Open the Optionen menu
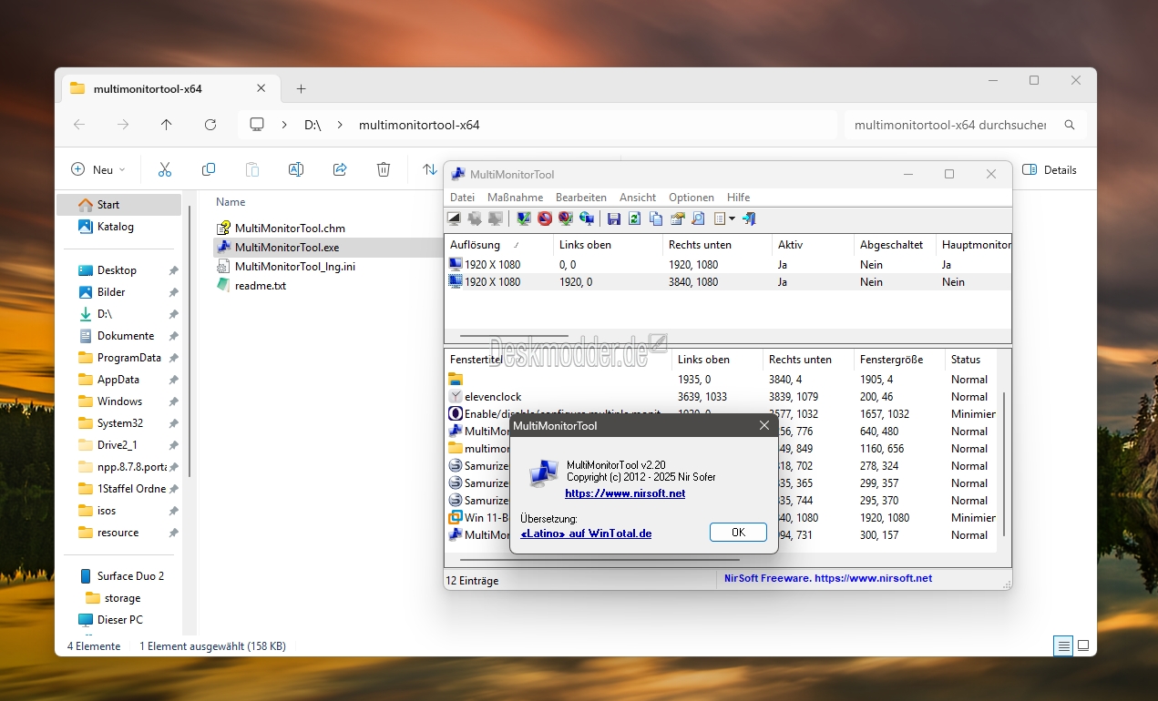This screenshot has width=1158, height=701. tap(691, 198)
